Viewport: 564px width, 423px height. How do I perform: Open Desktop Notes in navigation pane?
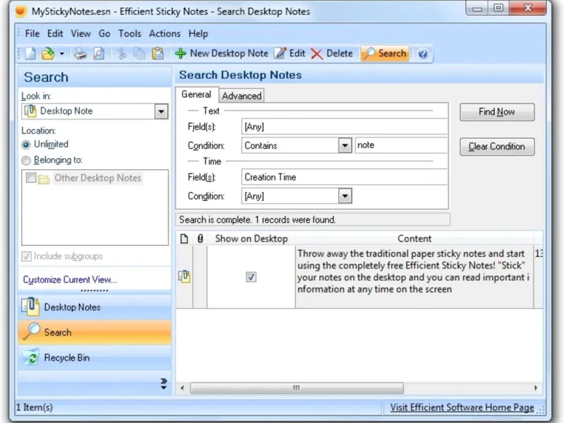tap(94, 307)
